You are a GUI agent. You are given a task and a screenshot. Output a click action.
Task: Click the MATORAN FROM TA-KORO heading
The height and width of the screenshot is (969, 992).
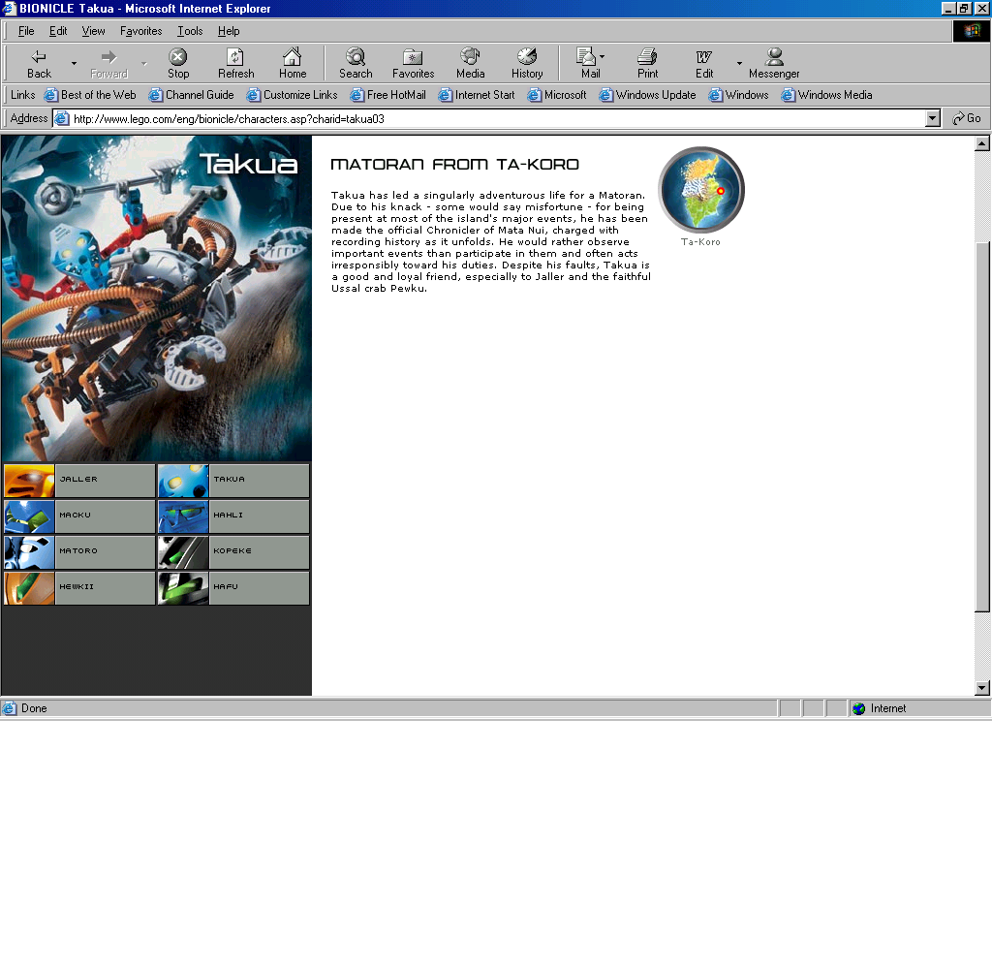click(455, 165)
